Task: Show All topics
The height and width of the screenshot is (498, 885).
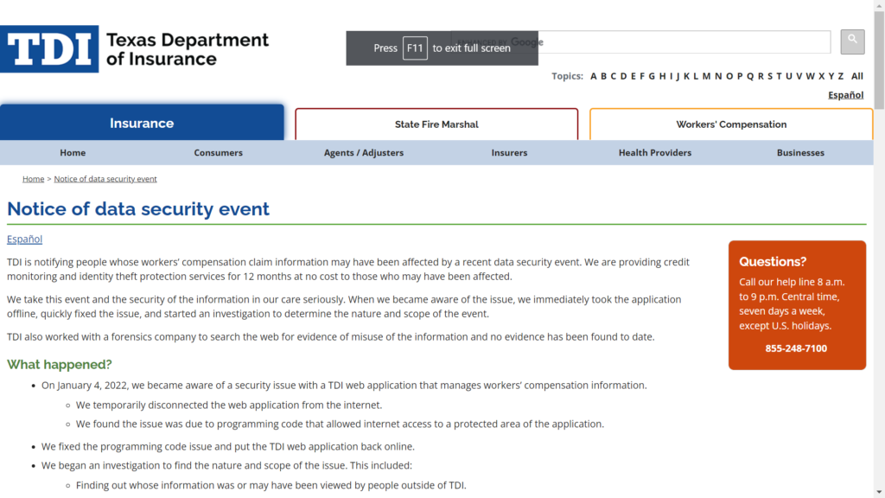Action: point(857,76)
